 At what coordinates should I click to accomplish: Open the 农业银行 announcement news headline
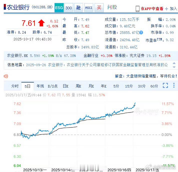(x=108, y=65)
